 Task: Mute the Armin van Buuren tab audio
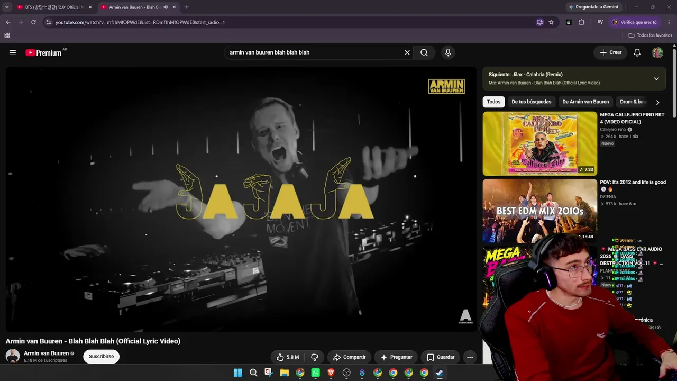click(x=166, y=7)
